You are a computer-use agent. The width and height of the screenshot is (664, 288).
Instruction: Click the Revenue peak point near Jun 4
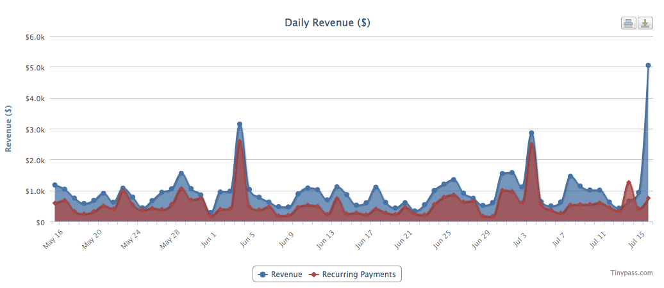coord(240,124)
